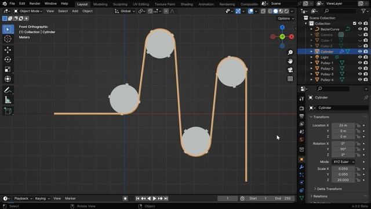Play animation in timeline
The height and width of the screenshot is (209, 371).
pos(155,199)
